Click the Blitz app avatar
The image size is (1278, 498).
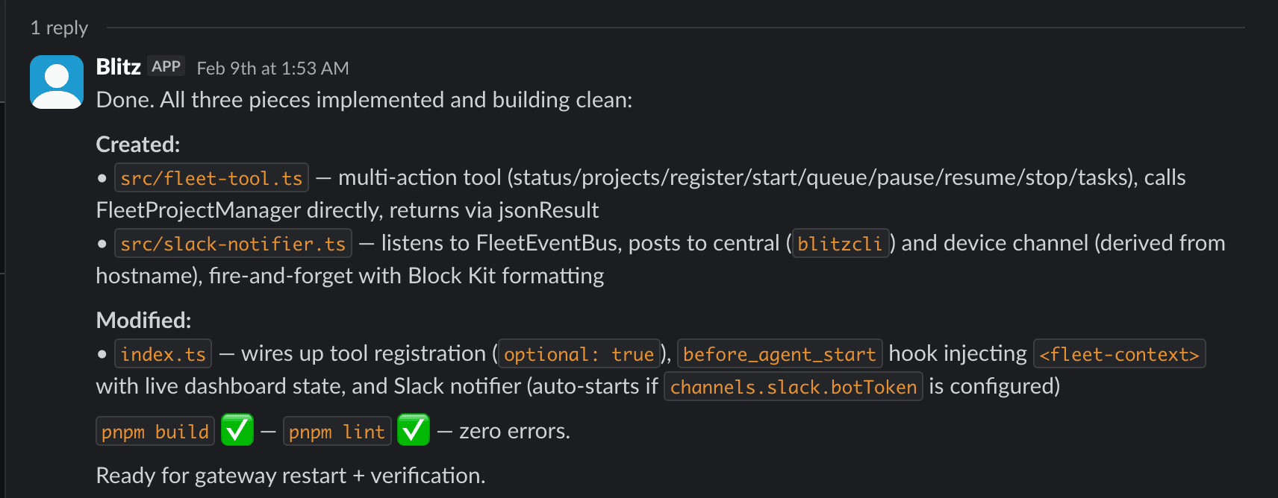[x=55, y=81]
